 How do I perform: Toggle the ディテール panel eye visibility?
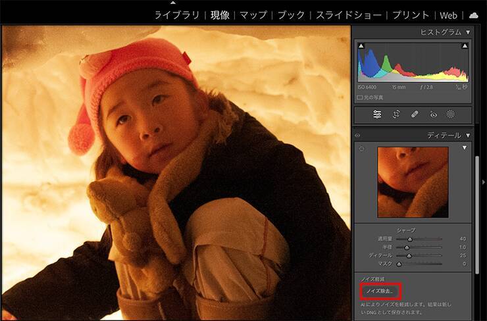coord(358,136)
